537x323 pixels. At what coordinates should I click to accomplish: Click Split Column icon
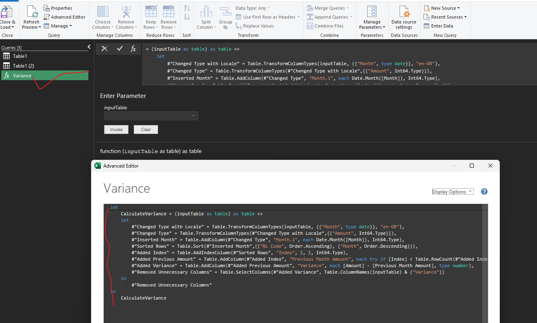pyautogui.click(x=206, y=12)
